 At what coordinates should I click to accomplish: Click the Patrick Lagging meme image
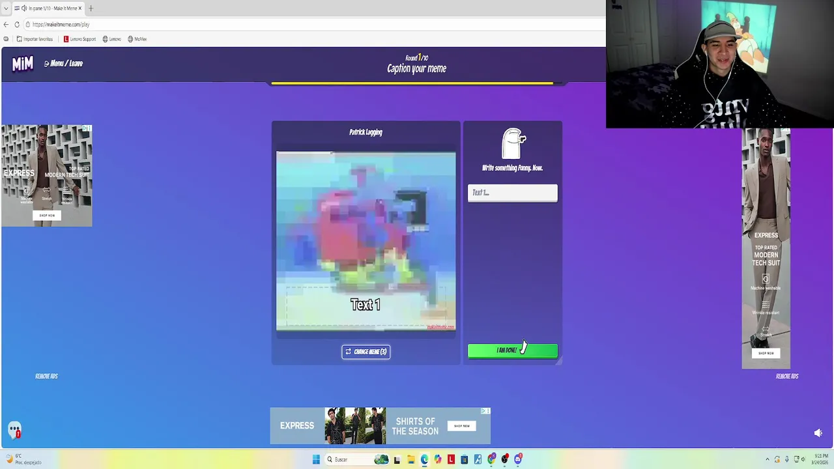366,241
